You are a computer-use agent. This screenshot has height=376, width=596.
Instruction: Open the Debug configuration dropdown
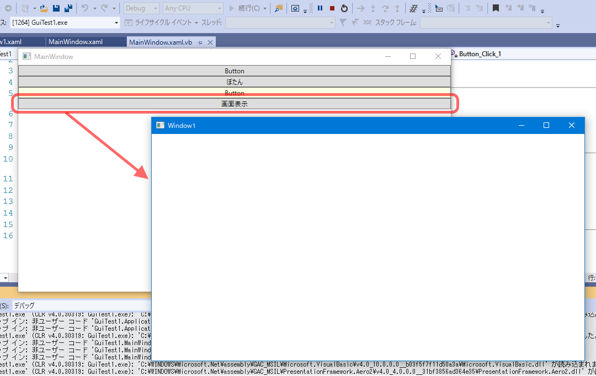click(141, 8)
